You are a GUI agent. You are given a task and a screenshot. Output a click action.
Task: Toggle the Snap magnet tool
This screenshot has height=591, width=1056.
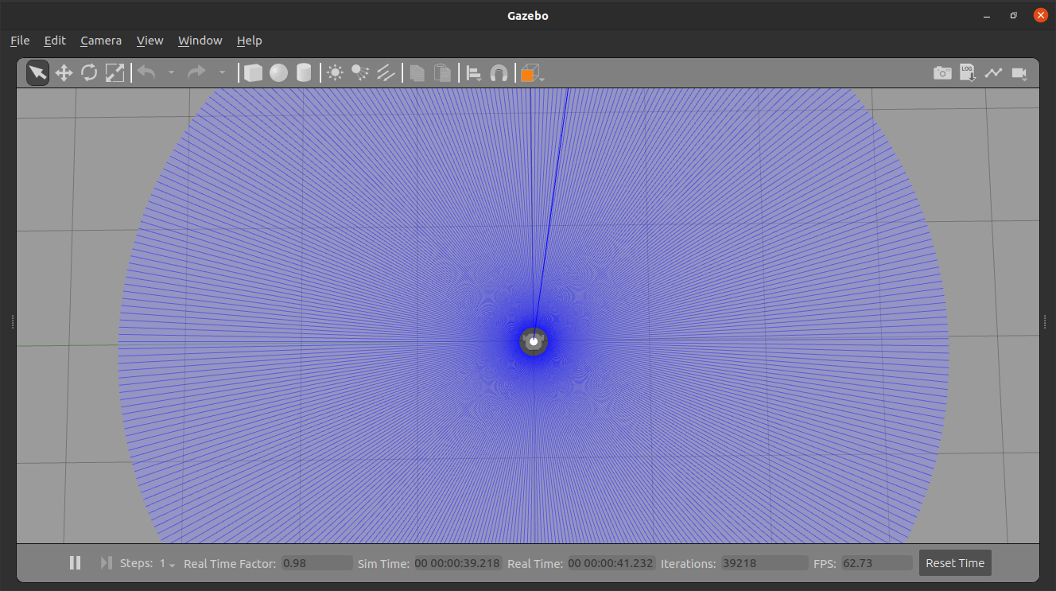coord(499,73)
